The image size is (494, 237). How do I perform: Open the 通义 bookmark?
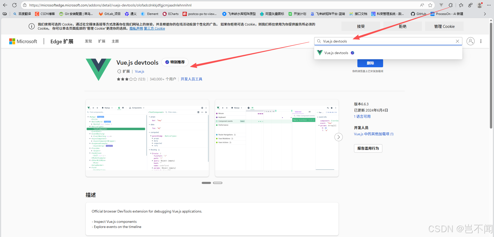131,14
